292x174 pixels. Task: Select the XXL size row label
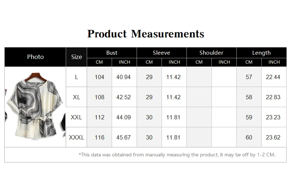(77, 117)
